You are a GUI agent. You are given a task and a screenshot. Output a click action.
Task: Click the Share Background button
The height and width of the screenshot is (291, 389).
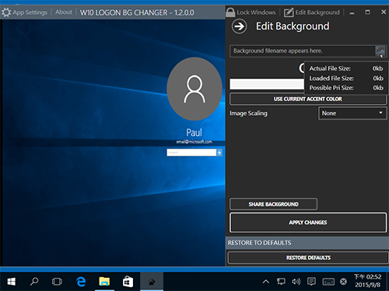pos(273,204)
